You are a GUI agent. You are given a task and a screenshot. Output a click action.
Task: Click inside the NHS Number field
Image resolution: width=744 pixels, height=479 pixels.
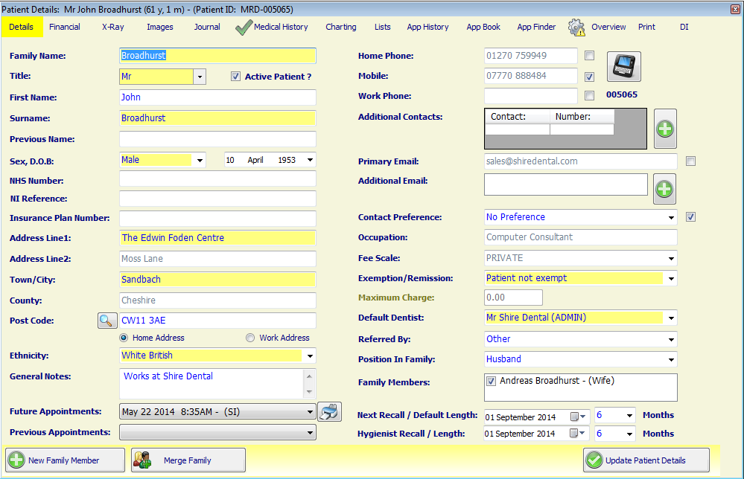click(x=216, y=179)
